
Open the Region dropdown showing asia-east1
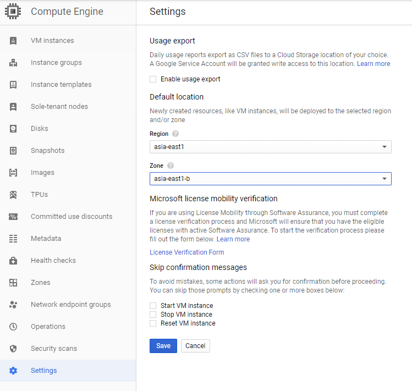[x=270, y=147]
